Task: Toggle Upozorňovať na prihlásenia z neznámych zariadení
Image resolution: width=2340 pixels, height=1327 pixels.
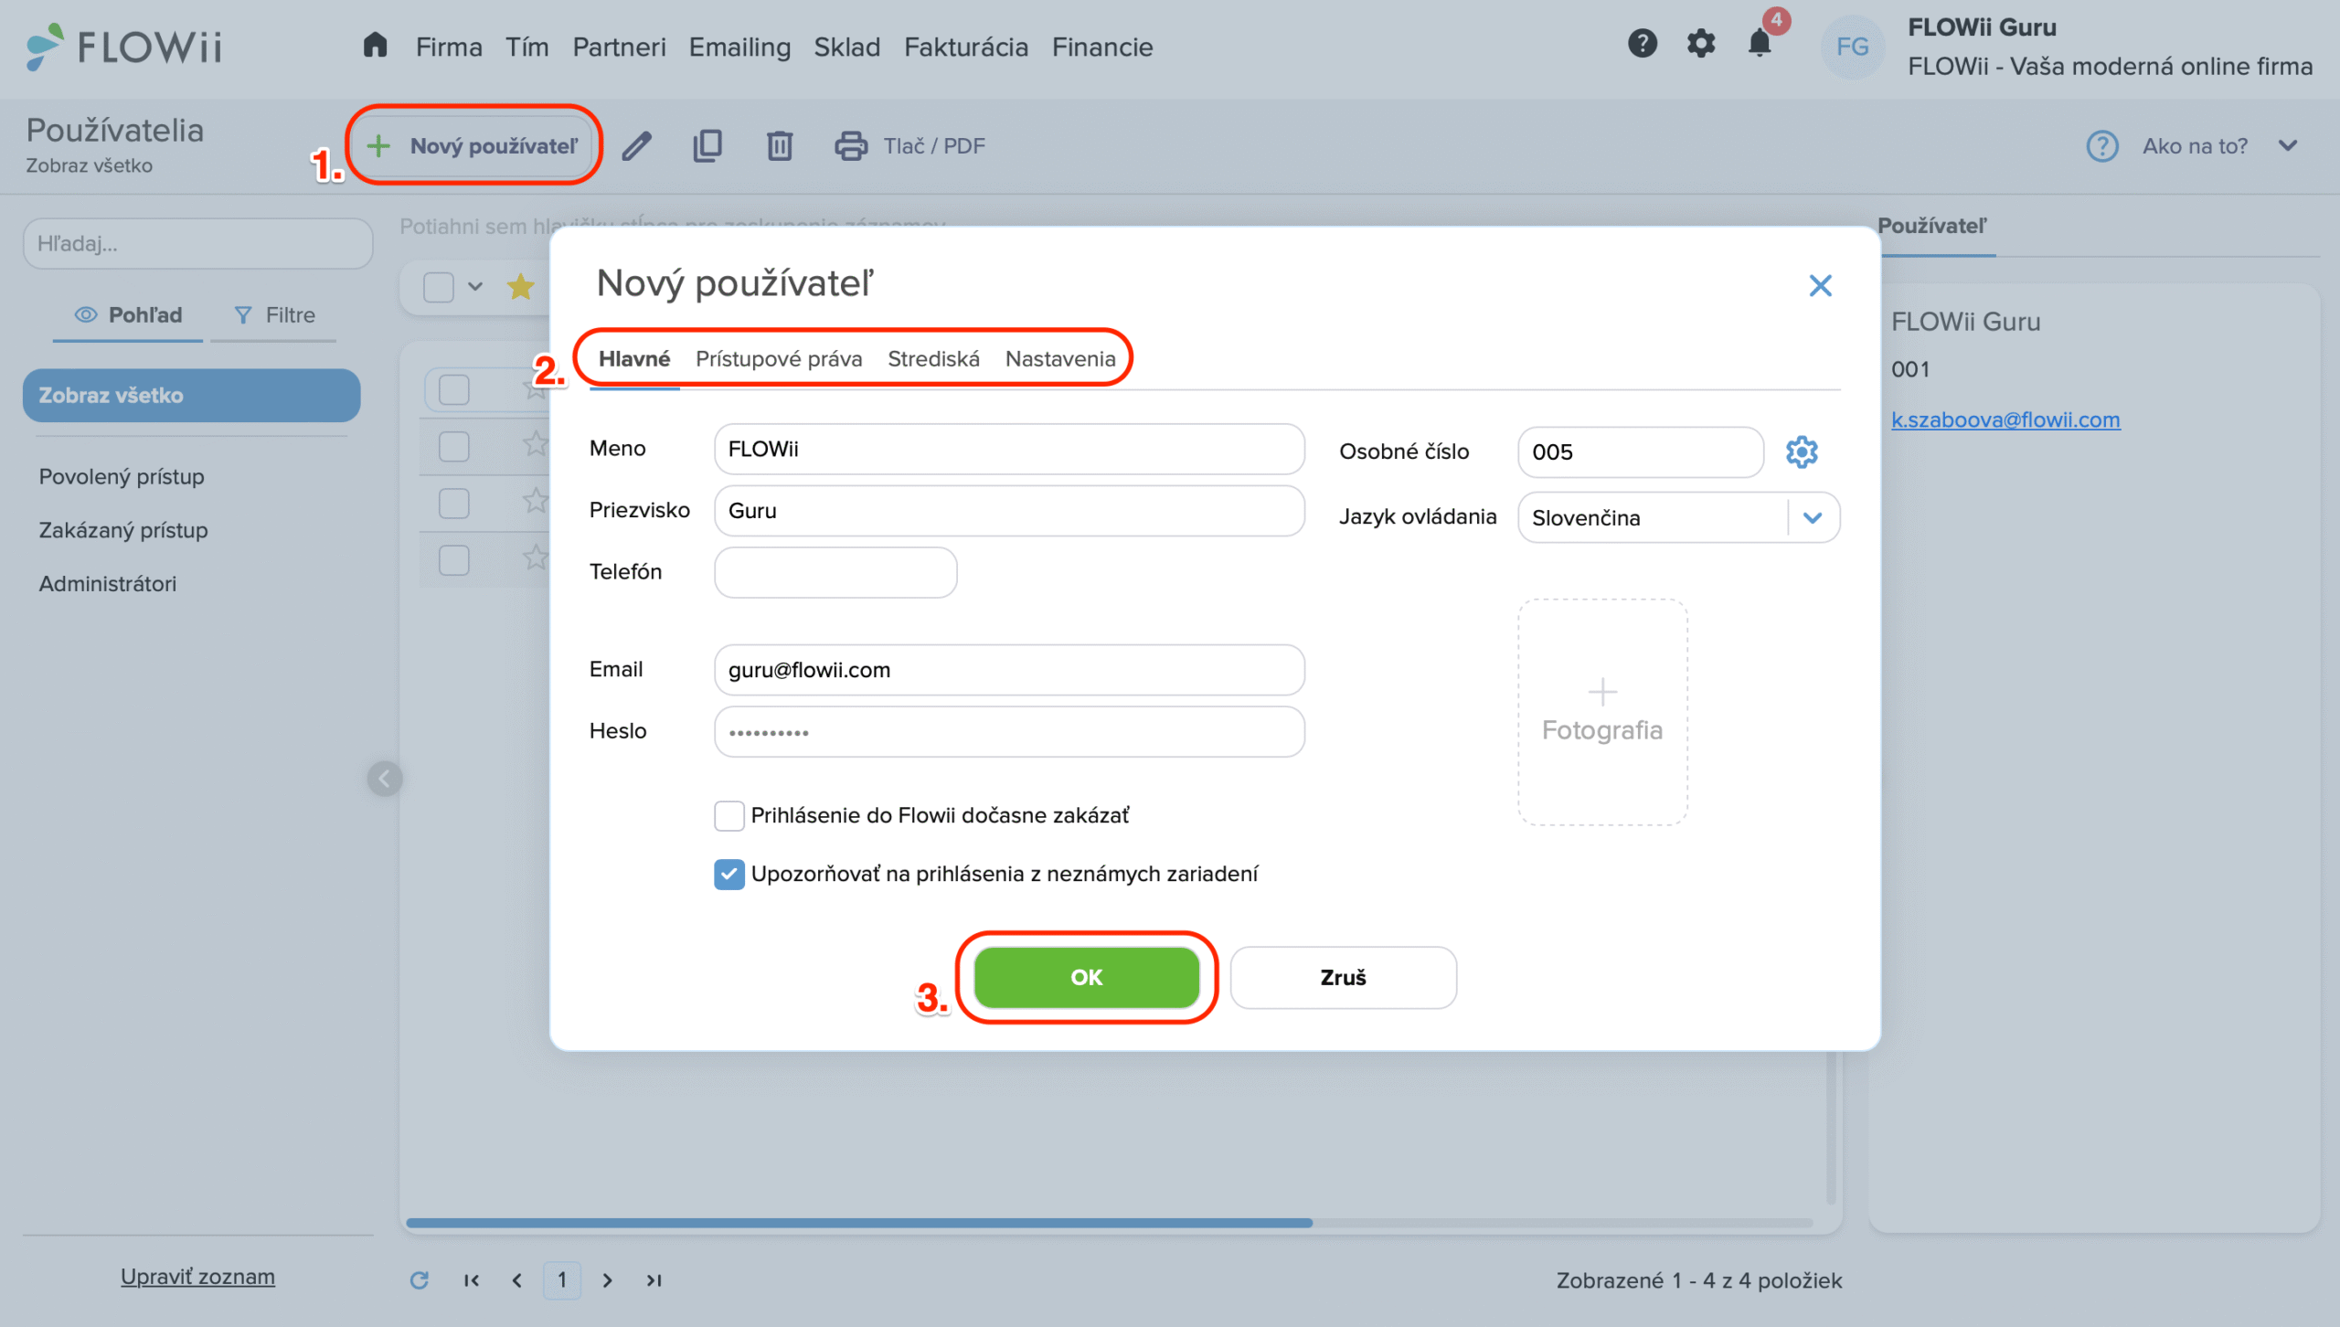Action: pos(729,874)
